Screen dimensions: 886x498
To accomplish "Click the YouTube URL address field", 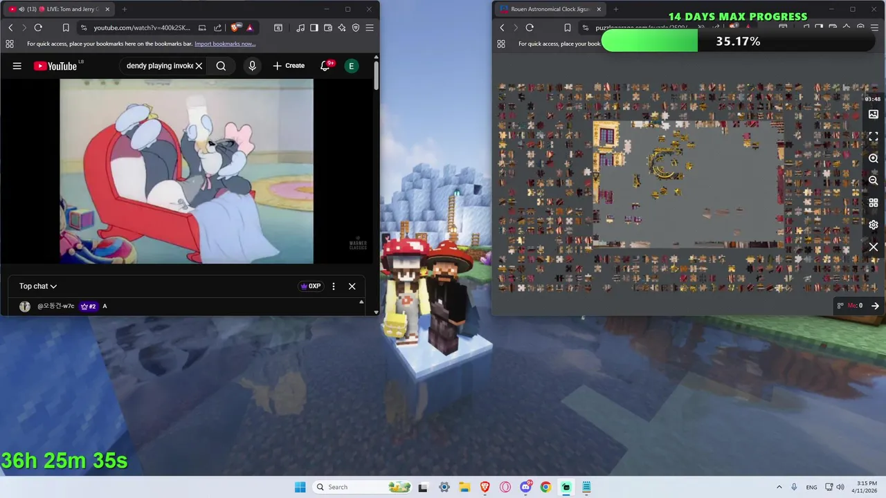I will tap(142, 28).
